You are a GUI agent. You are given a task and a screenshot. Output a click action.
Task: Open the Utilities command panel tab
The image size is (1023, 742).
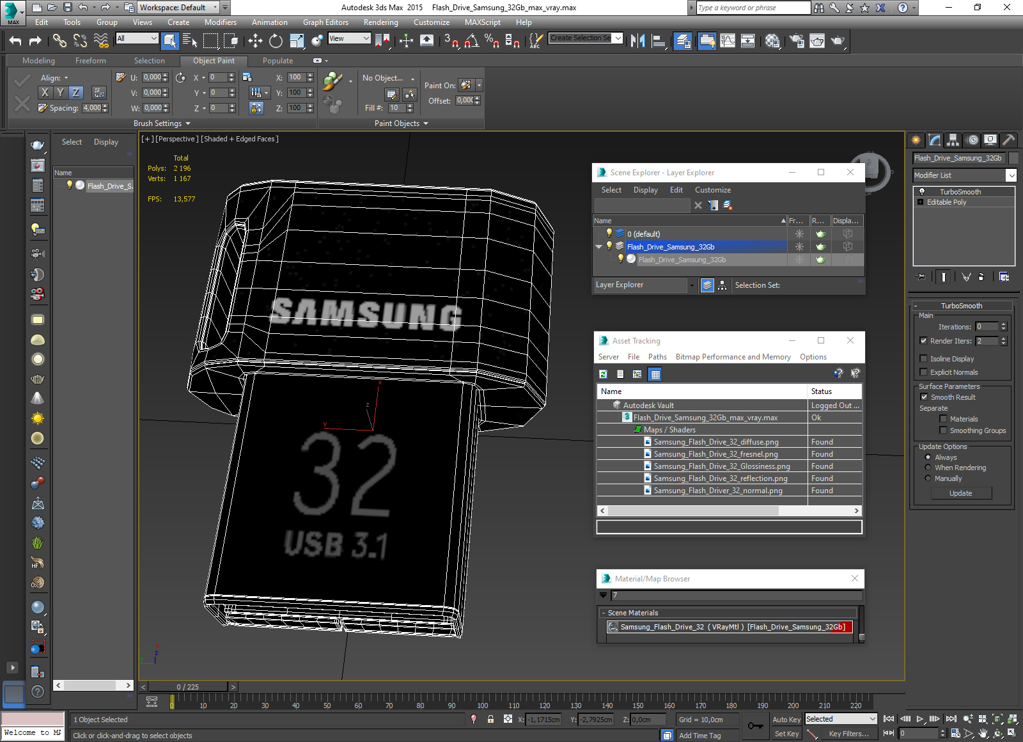click(1008, 139)
